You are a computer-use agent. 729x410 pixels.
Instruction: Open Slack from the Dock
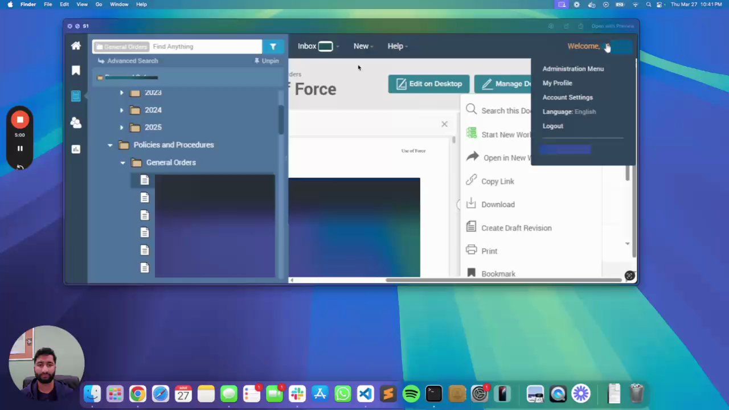297,393
